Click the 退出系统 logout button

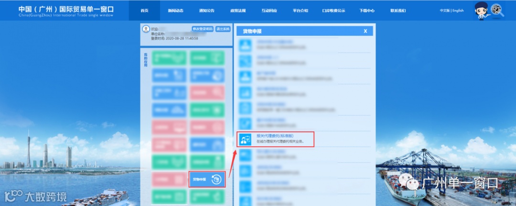223,29
